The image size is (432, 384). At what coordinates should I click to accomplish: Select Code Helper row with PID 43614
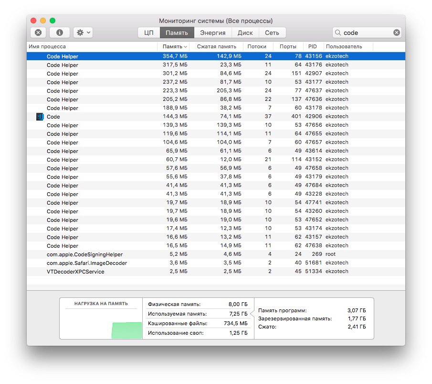[216, 151]
